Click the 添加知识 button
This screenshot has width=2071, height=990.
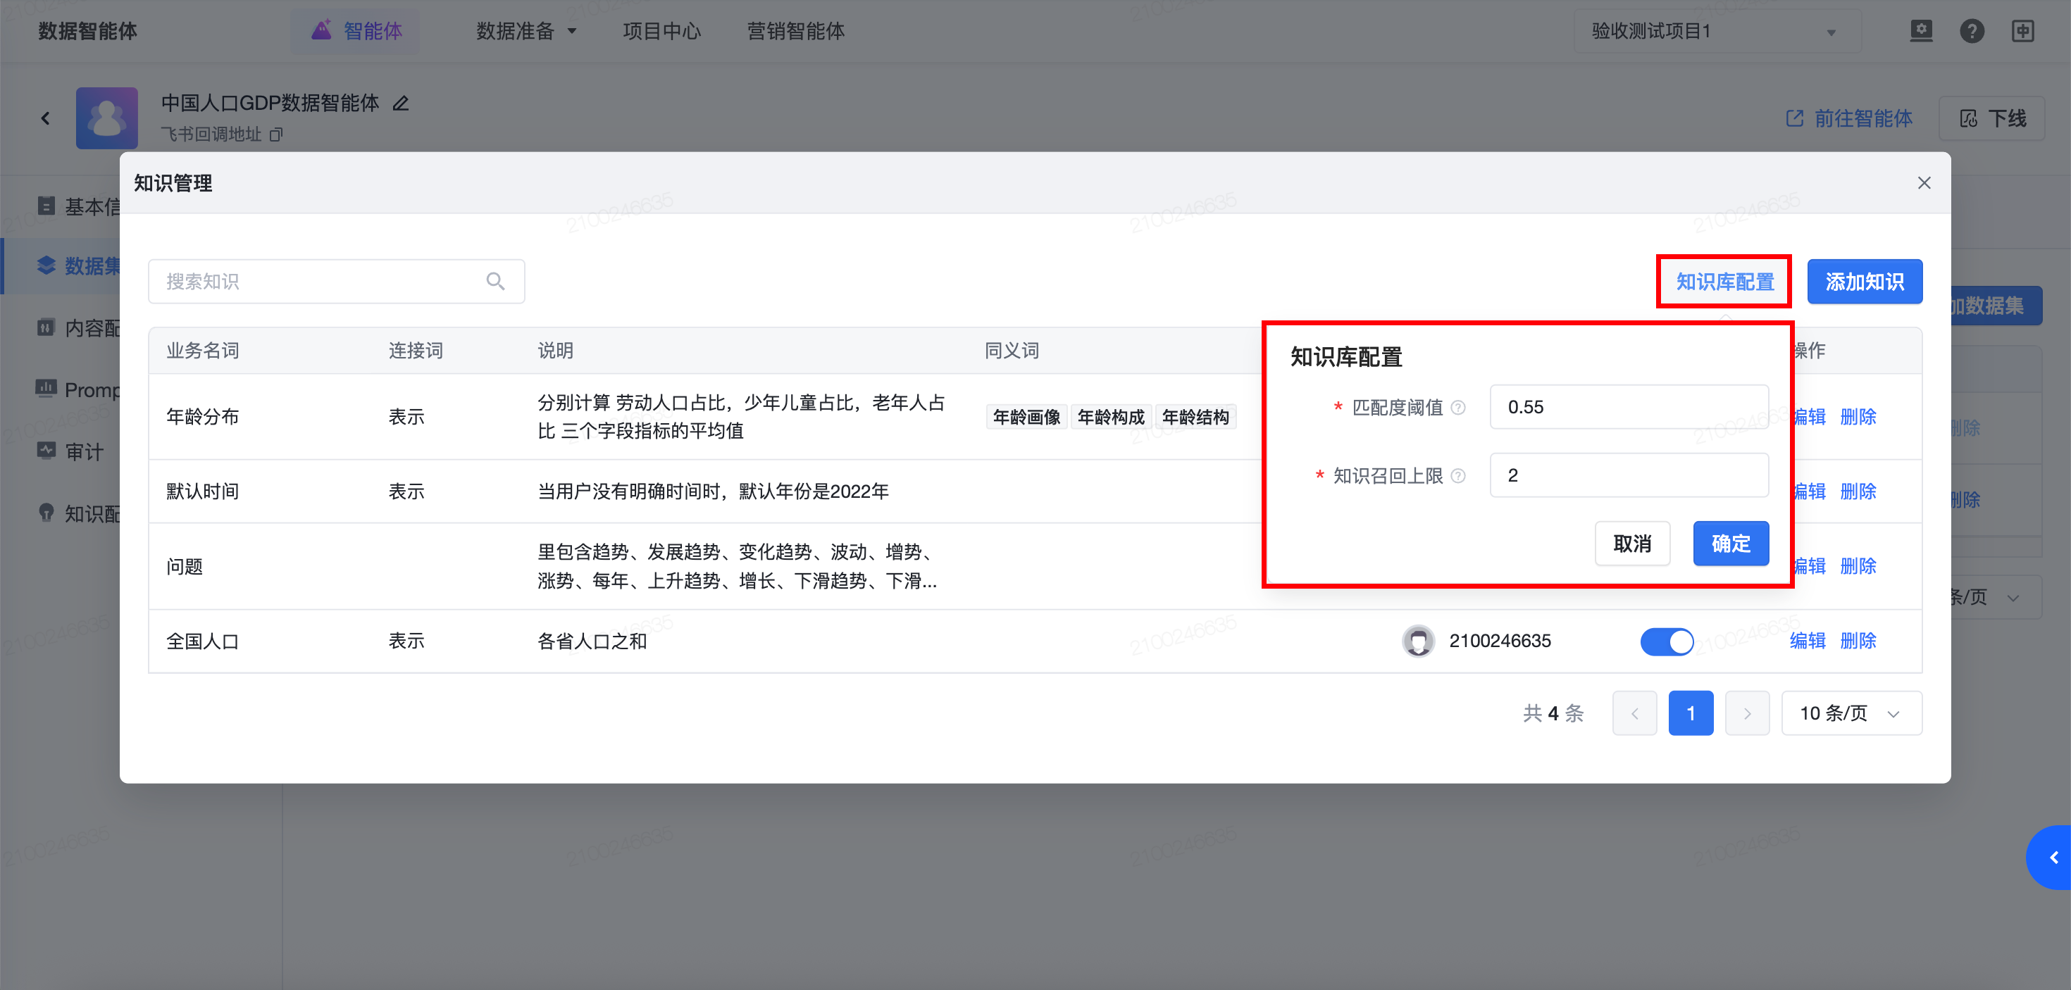click(x=1865, y=281)
